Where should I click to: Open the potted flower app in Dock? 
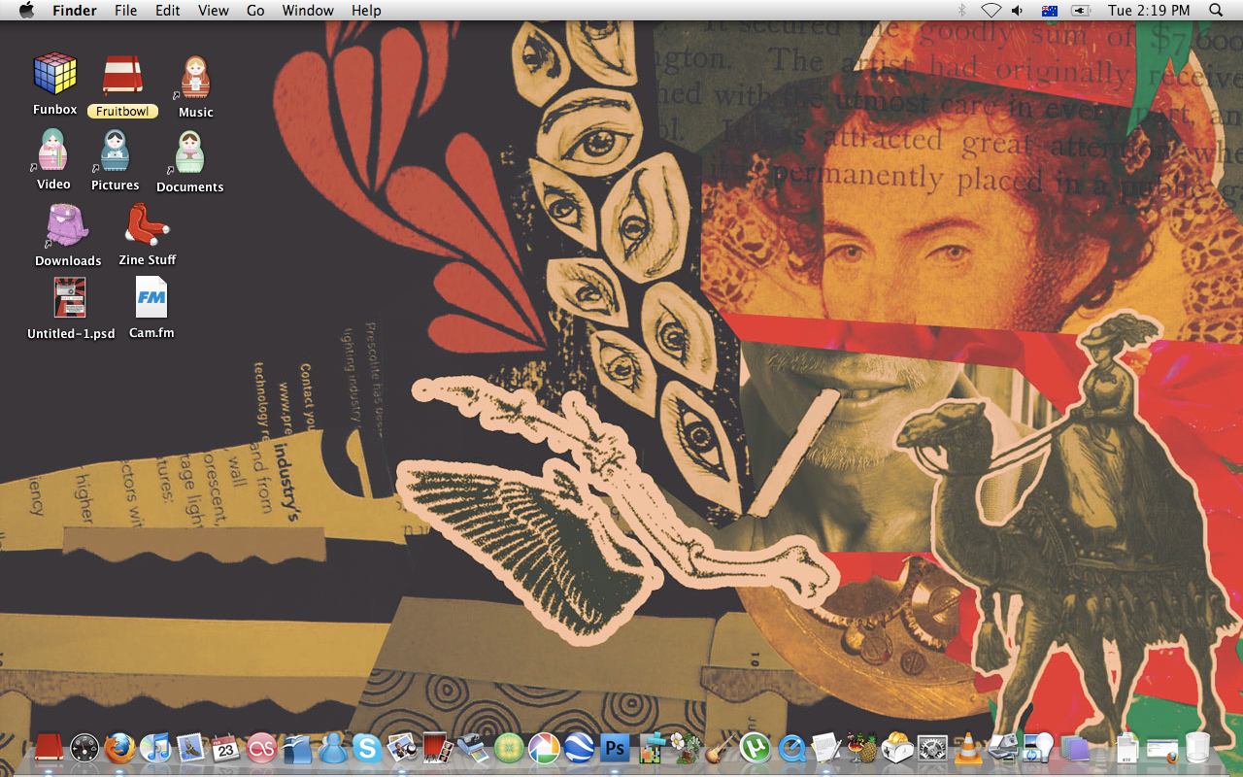(686, 748)
